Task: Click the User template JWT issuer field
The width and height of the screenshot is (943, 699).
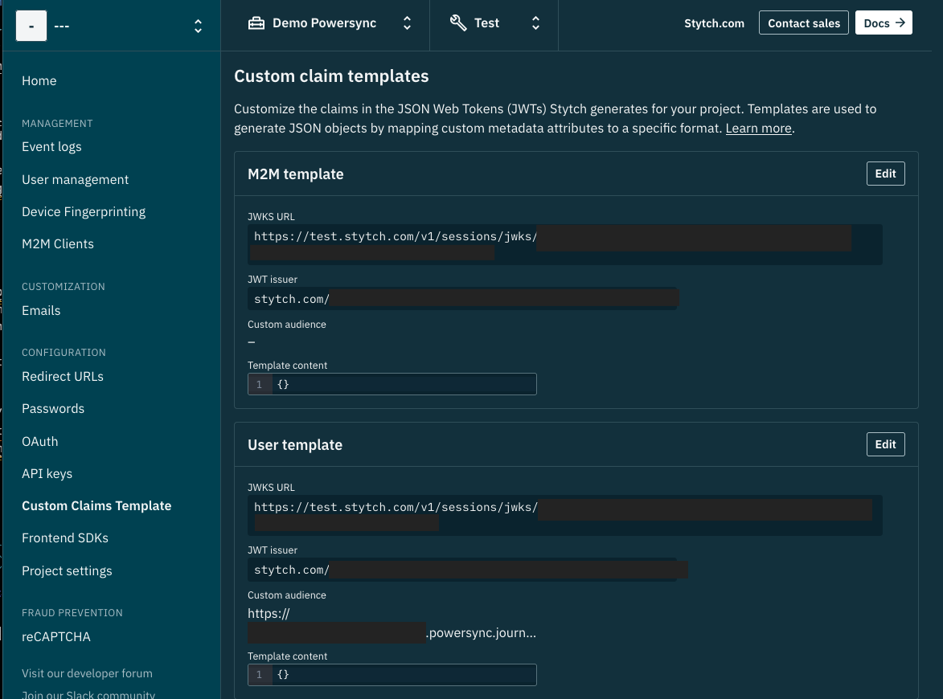Action: pyautogui.click(x=462, y=570)
